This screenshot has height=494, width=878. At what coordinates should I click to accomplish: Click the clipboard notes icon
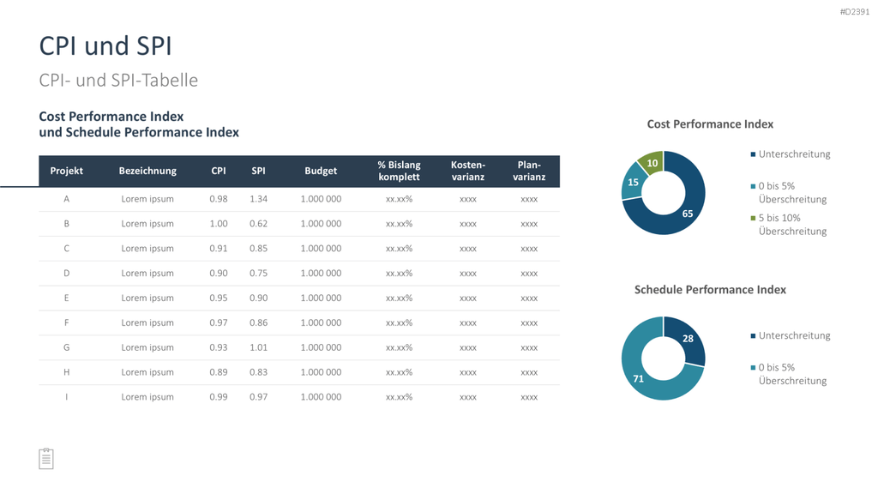(46, 459)
